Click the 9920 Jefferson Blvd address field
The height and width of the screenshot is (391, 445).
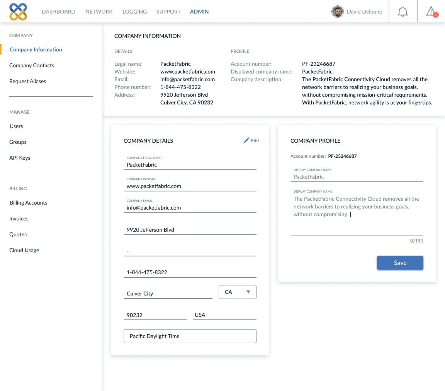click(190, 230)
